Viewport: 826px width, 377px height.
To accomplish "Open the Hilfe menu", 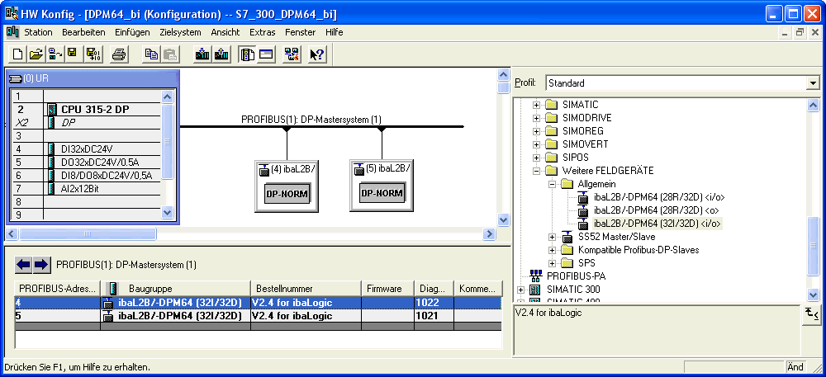I will tap(334, 32).
